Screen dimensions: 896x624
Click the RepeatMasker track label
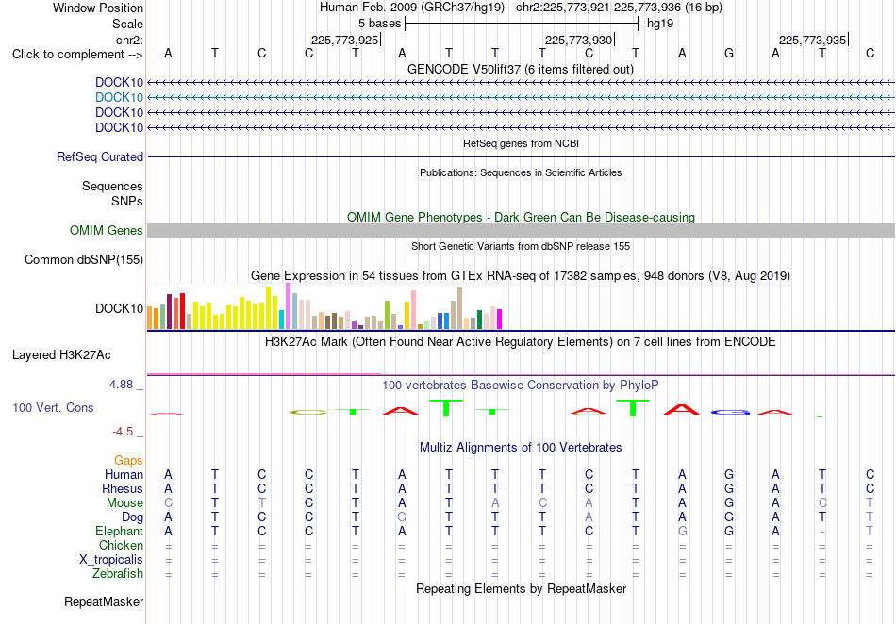[x=104, y=601]
